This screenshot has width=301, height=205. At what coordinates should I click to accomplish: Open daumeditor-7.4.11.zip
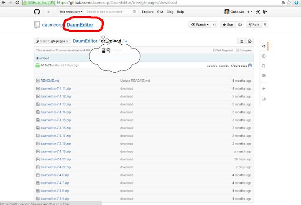[x=56, y=89]
